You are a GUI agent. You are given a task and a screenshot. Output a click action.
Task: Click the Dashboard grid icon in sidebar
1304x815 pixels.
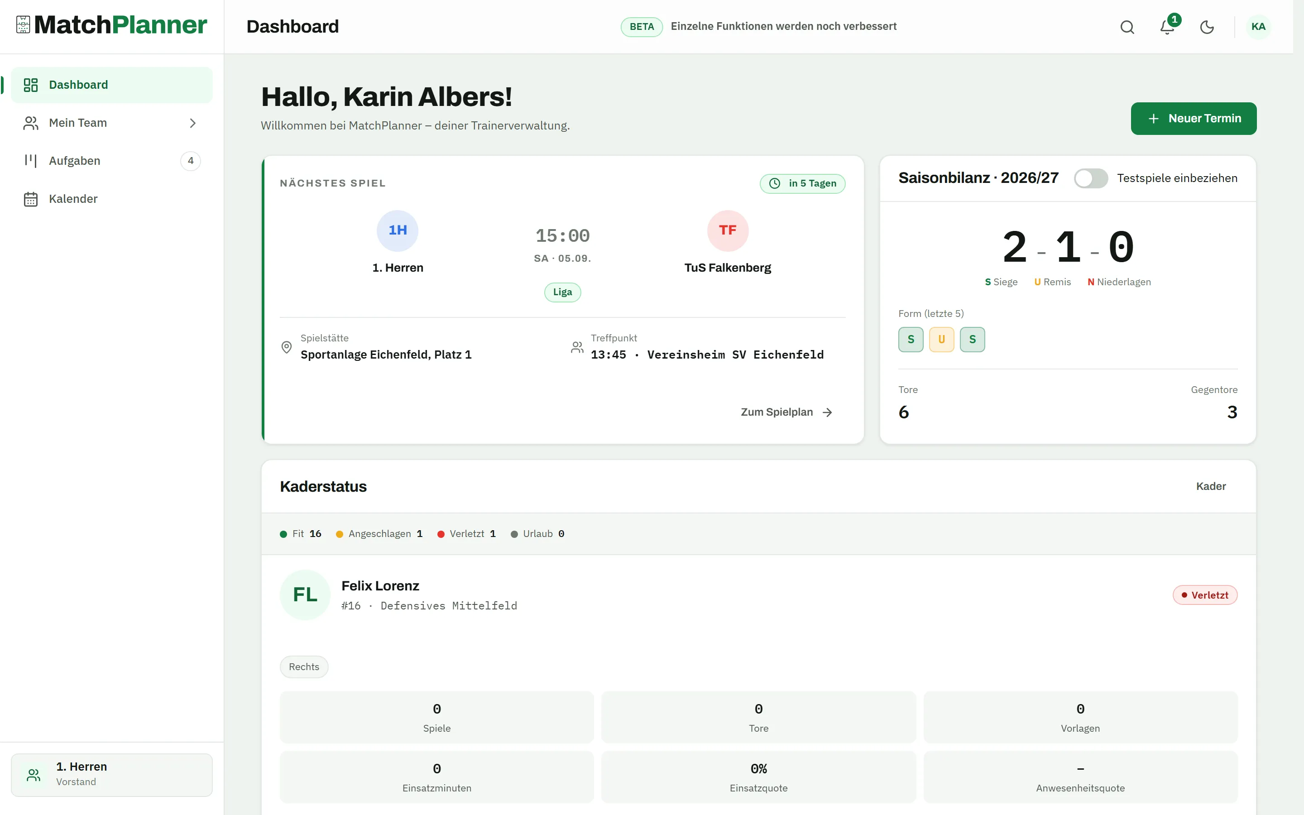31,85
